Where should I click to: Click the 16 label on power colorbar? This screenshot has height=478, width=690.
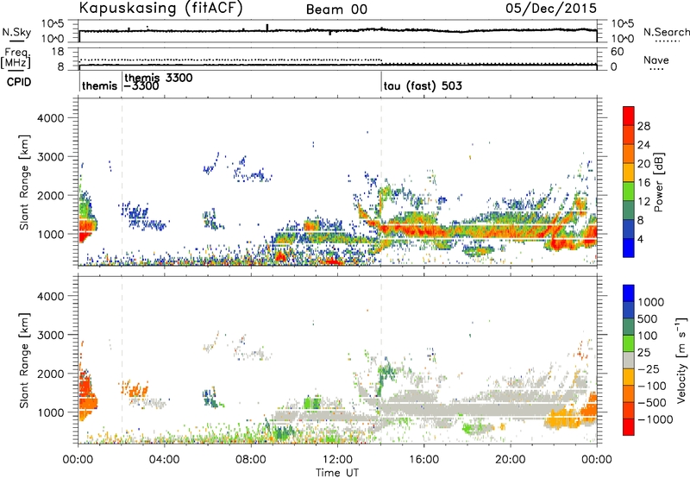[x=643, y=183]
